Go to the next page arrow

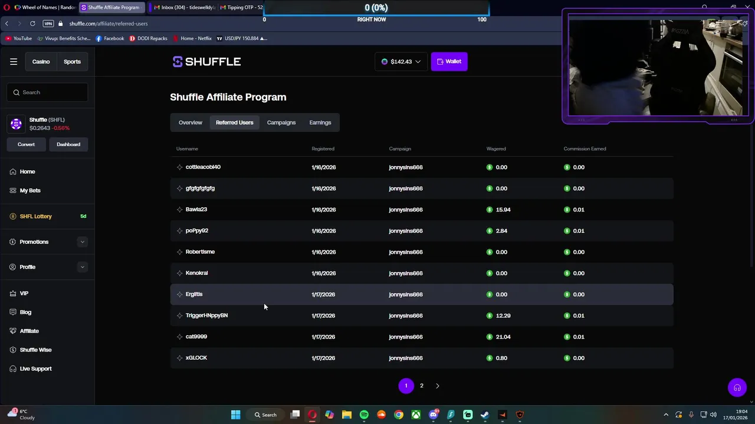coord(437,386)
